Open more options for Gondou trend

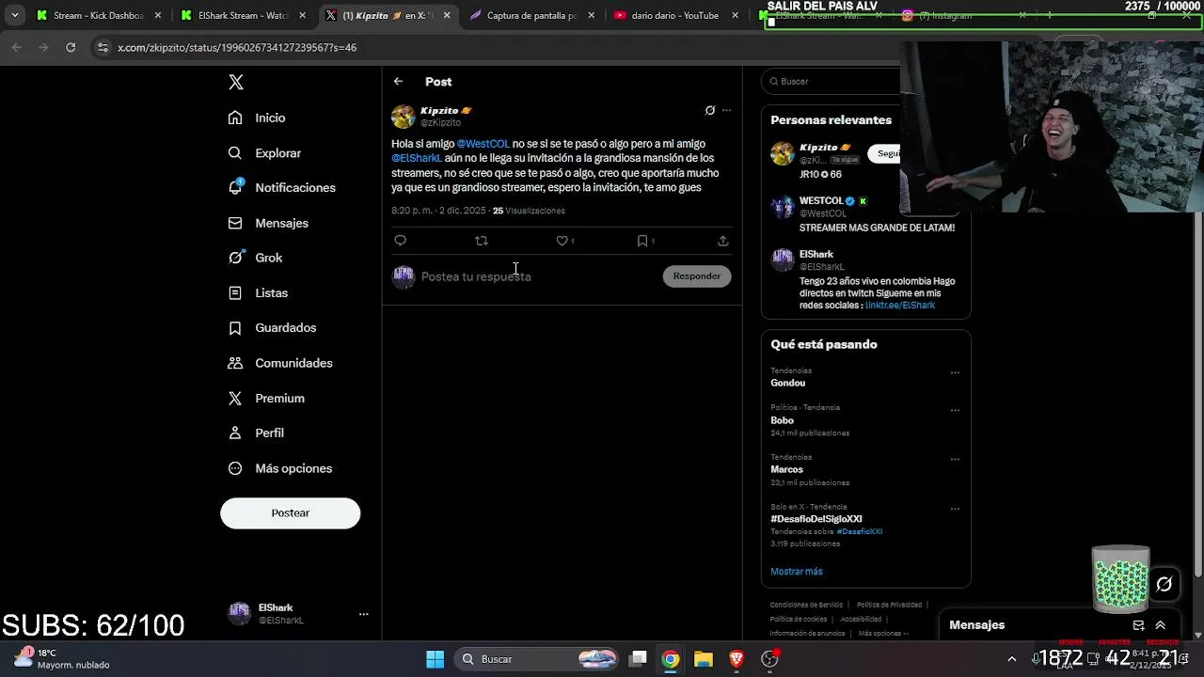(x=955, y=372)
